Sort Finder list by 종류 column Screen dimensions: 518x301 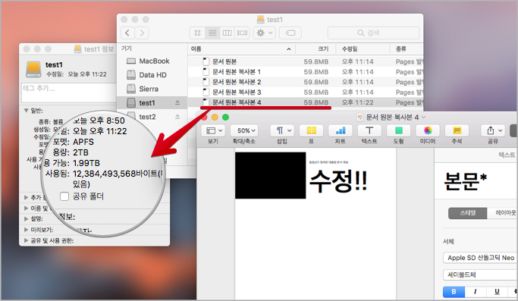point(407,49)
